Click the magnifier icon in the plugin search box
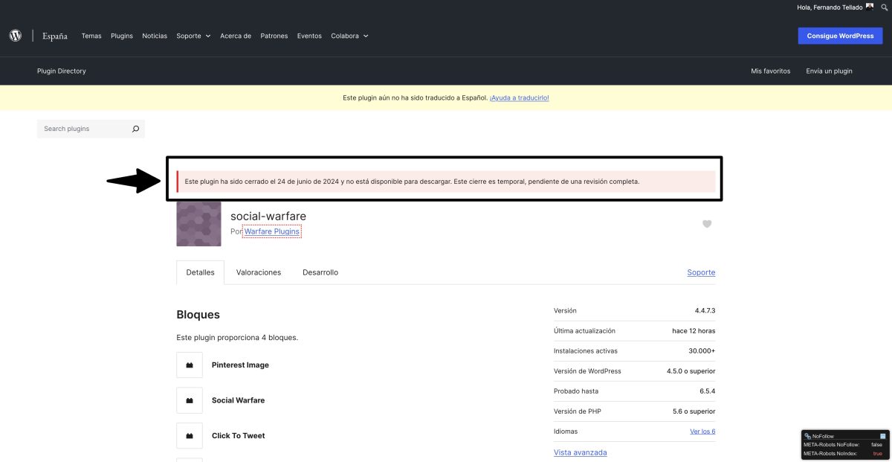Screen dimensions: 892x462 pyautogui.click(x=135, y=128)
